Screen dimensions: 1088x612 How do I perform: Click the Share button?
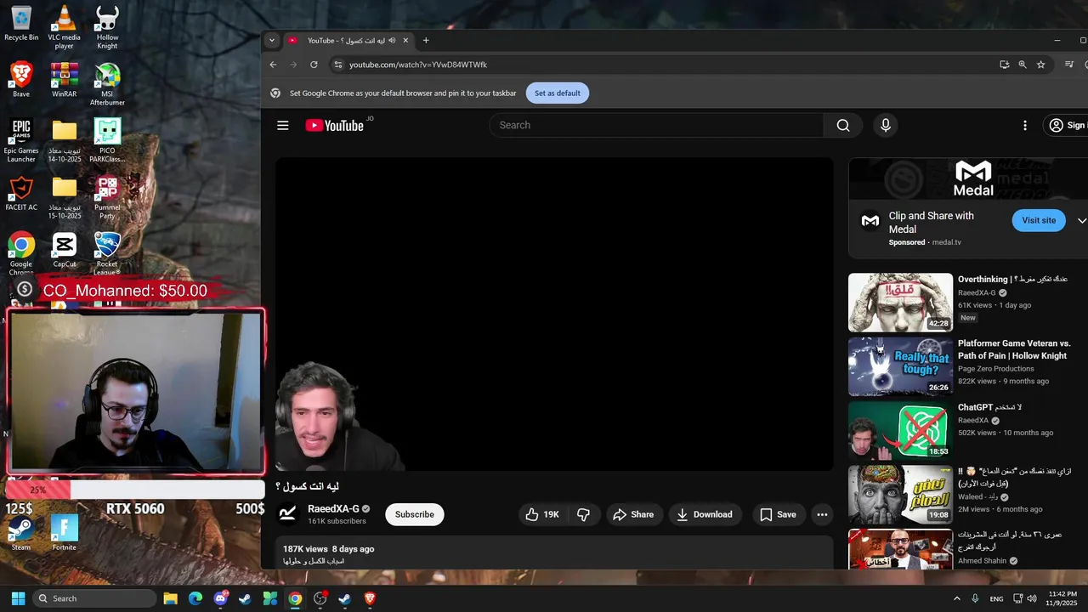coord(633,514)
